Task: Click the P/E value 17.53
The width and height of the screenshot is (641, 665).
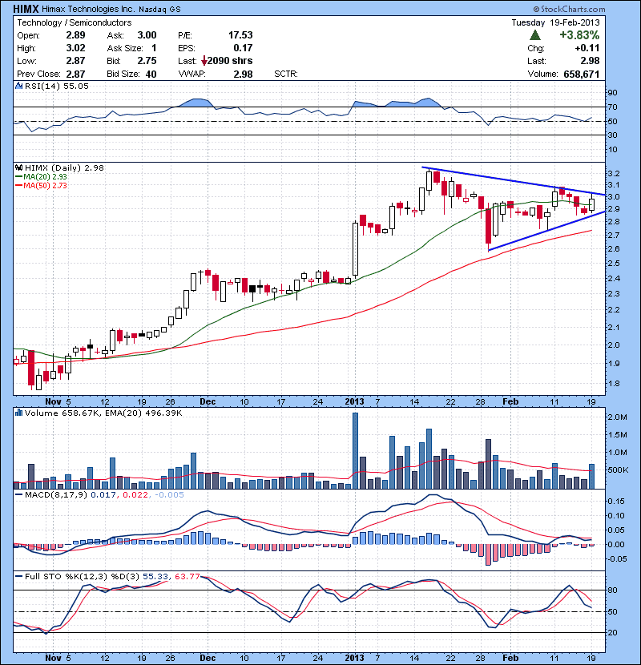Action: 240,35
